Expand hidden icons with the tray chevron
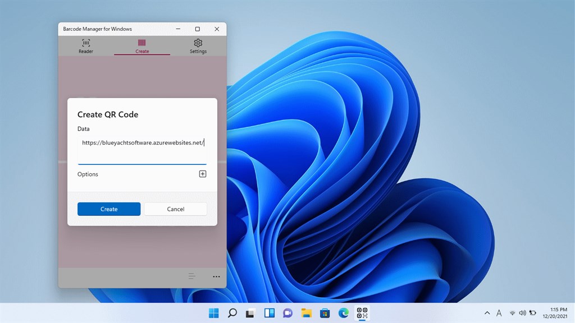The height and width of the screenshot is (323, 575). [x=487, y=313]
